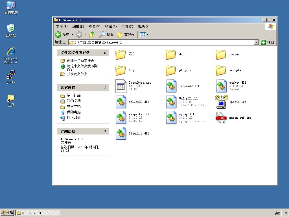Open the Back button history dropdown arrow
The width and height of the screenshot is (289, 217).
[73, 35]
